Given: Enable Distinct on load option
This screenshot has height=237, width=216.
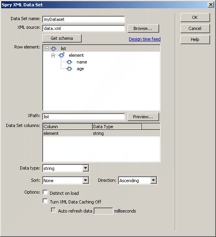Looking at the screenshot, I should 45,192.
